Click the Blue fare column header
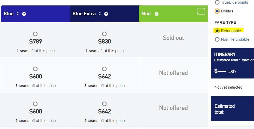Viewport: 254px width, 129px height. (9, 14)
